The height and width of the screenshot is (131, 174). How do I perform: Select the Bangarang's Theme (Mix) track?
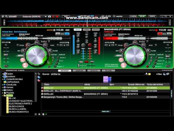(x=105, y=97)
